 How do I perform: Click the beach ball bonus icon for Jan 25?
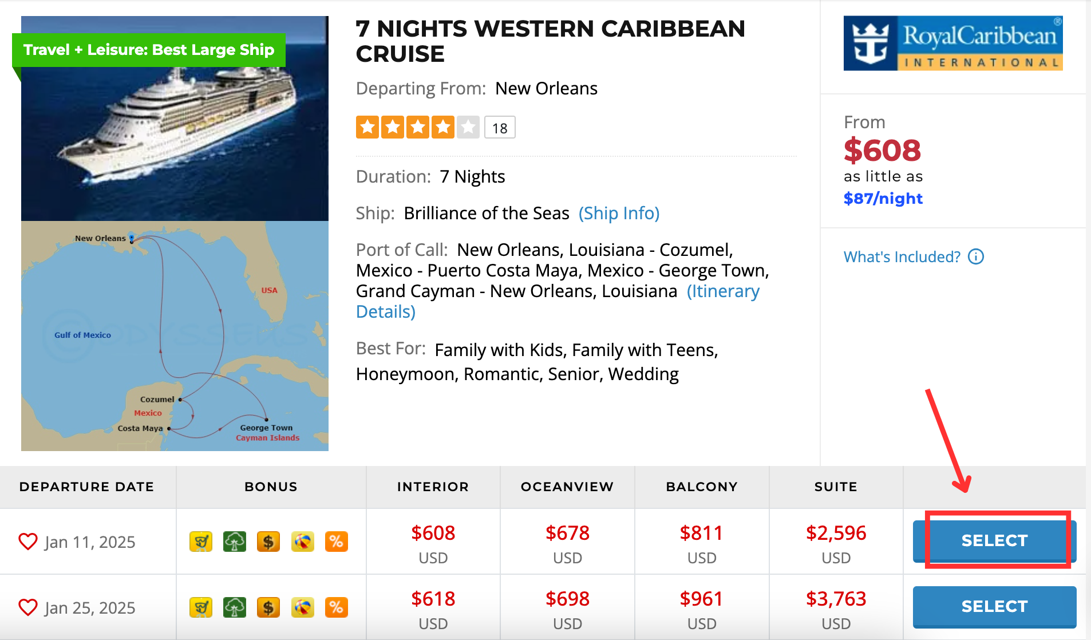pos(303,607)
